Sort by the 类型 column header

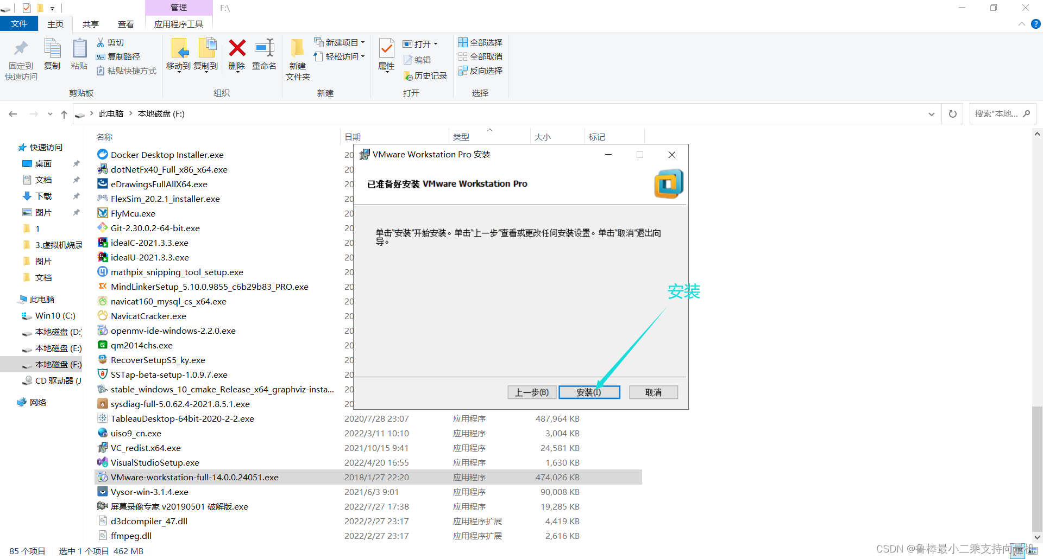[x=461, y=137]
